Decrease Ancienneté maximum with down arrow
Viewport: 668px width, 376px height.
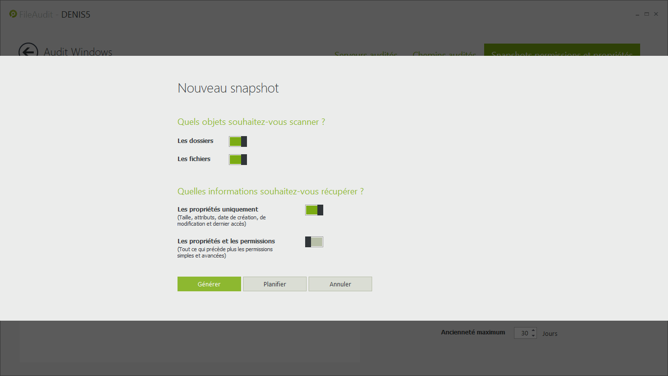coord(533,336)
